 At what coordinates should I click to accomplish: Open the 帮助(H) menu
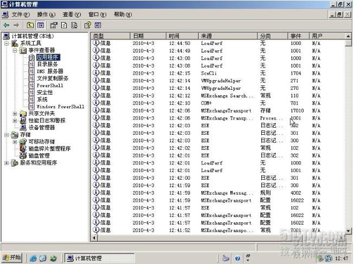(x=123, y=15)
